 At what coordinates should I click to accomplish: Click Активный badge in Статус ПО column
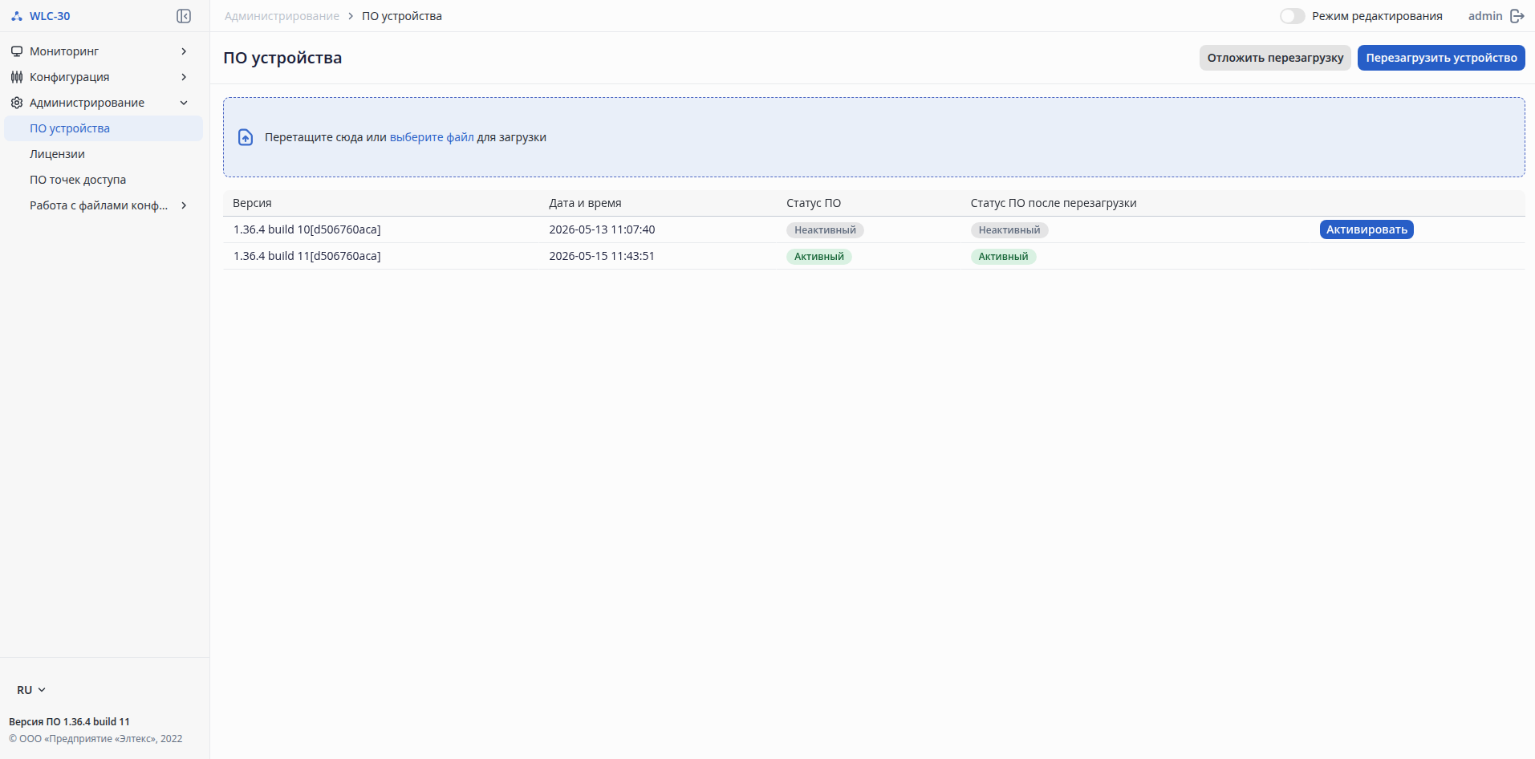819,257
